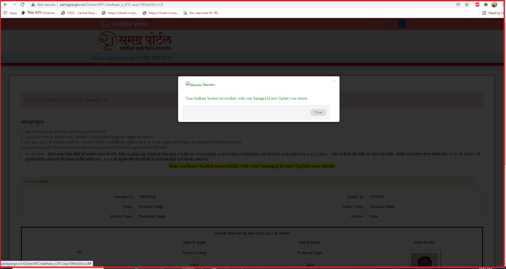Open the CBSE - Central Board bookmark
This screenshot has width=506, height=269.
79,13
